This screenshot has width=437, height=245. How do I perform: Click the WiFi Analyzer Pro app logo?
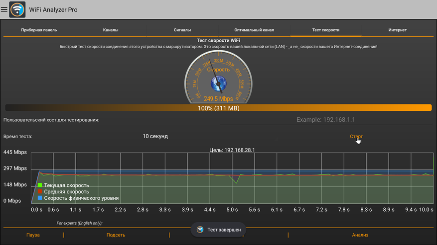[x=17, y=9]
